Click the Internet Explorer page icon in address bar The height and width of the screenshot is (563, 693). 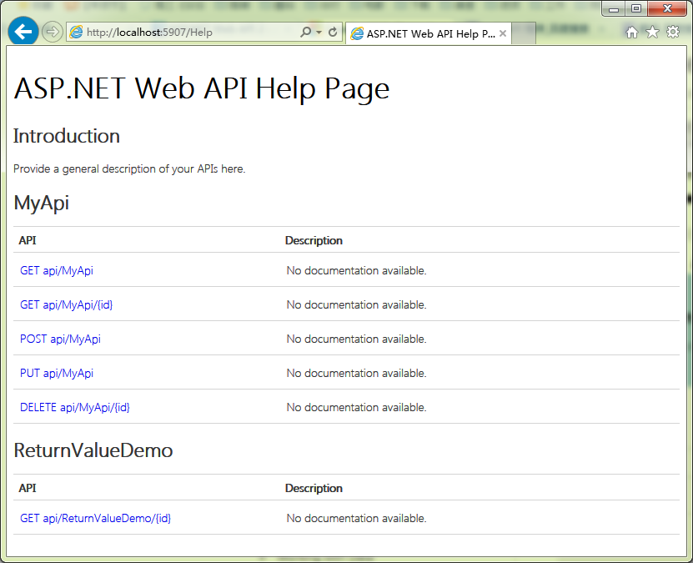click(77, 33)
